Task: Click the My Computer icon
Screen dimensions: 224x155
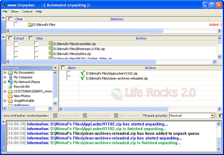Action: pyautogui.click(x=10, y=77)
